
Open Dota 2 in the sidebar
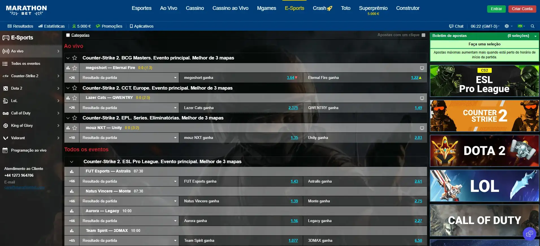point(17,88)
